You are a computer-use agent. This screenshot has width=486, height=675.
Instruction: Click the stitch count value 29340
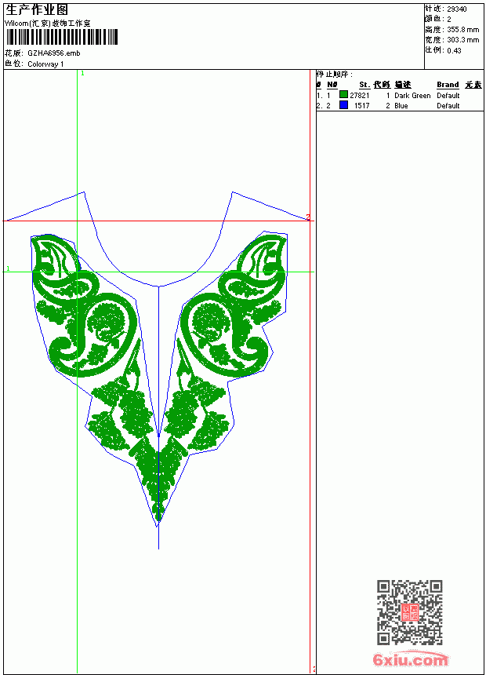coord(457,9)
